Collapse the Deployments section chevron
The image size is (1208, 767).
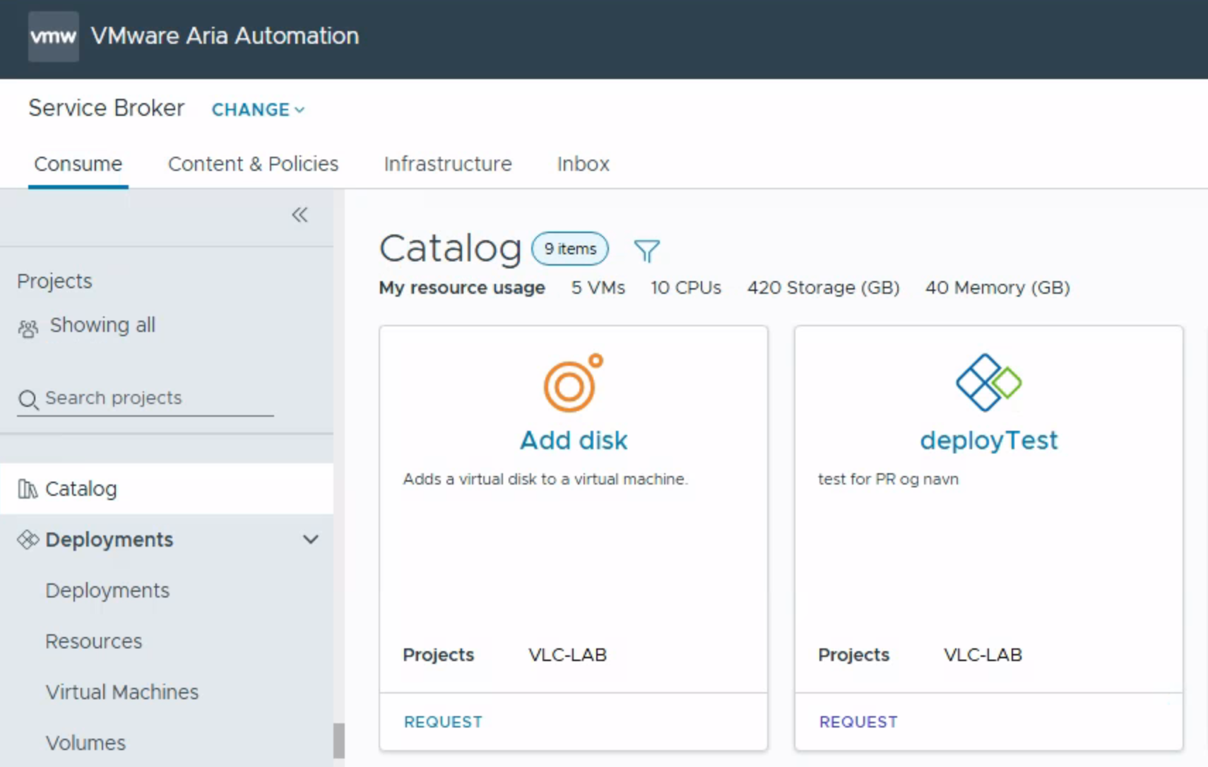tap(311, 540)
